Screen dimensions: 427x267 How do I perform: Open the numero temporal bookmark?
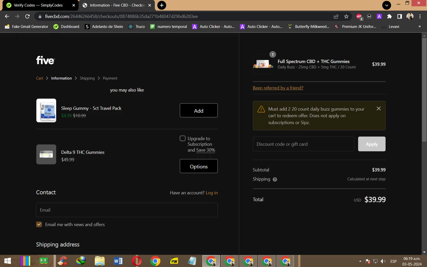click(169, 27)
